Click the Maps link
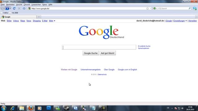Viewport: 198px width, 111px height. click(x=23, y=21)
